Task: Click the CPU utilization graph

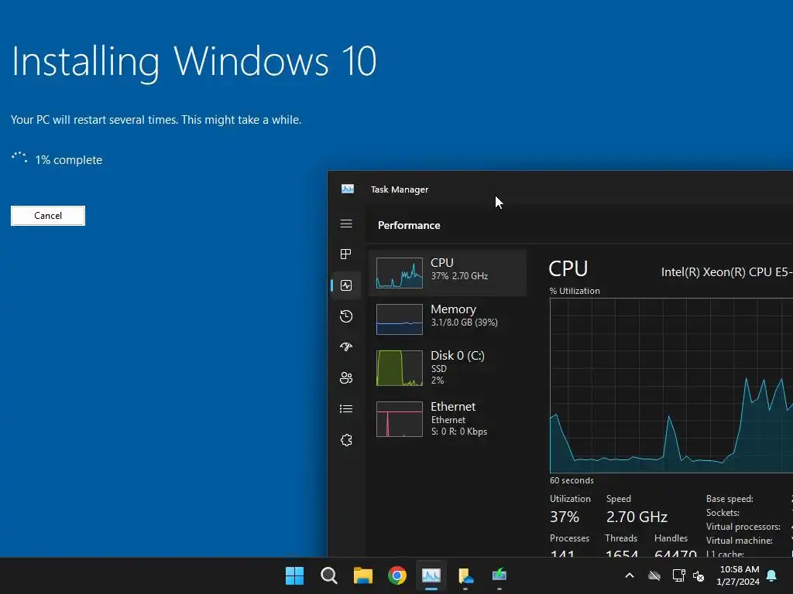Action: (x=671, y=385)
